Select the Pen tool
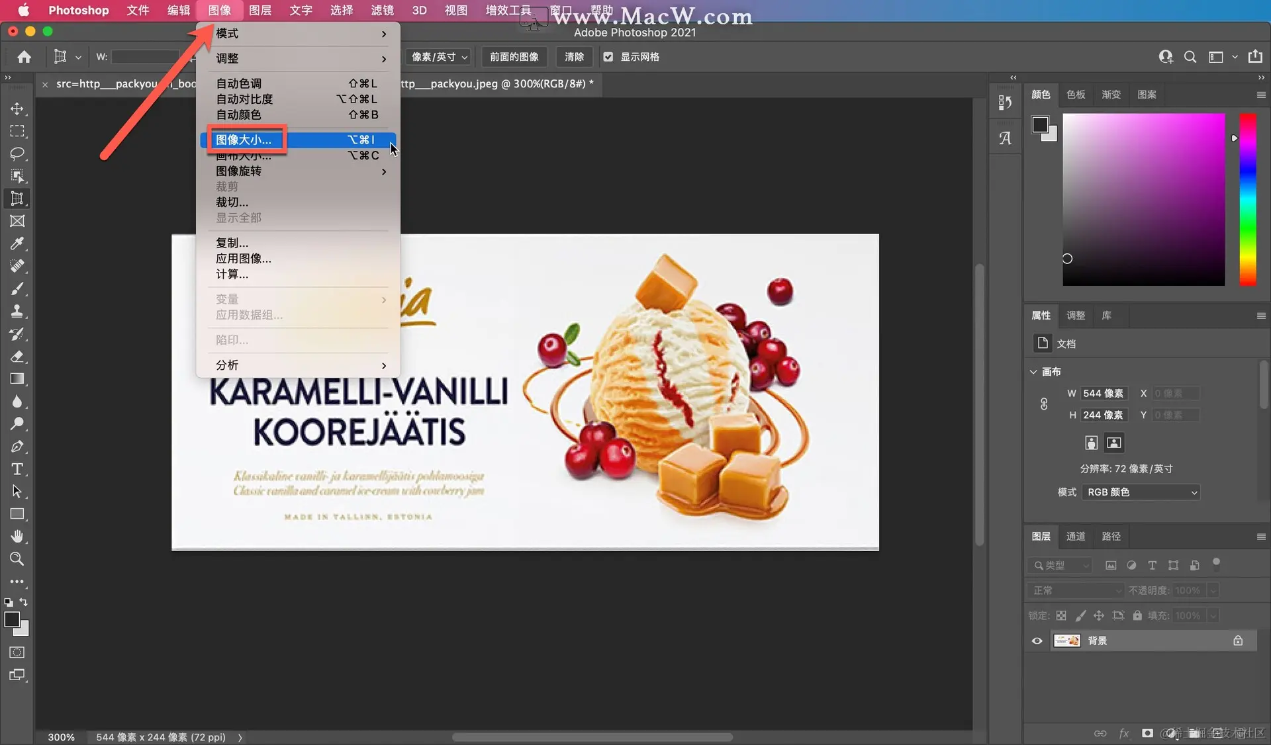The width and height of the screenshot is (1271, 745). [17, 447]
